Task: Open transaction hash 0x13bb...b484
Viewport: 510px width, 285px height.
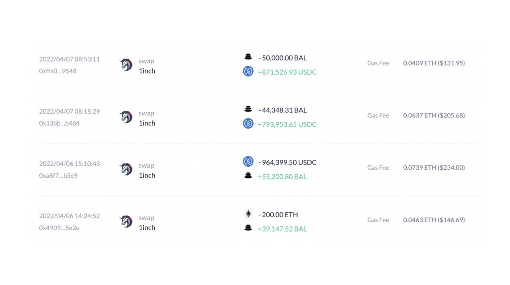Action: [x=59, y=123]
